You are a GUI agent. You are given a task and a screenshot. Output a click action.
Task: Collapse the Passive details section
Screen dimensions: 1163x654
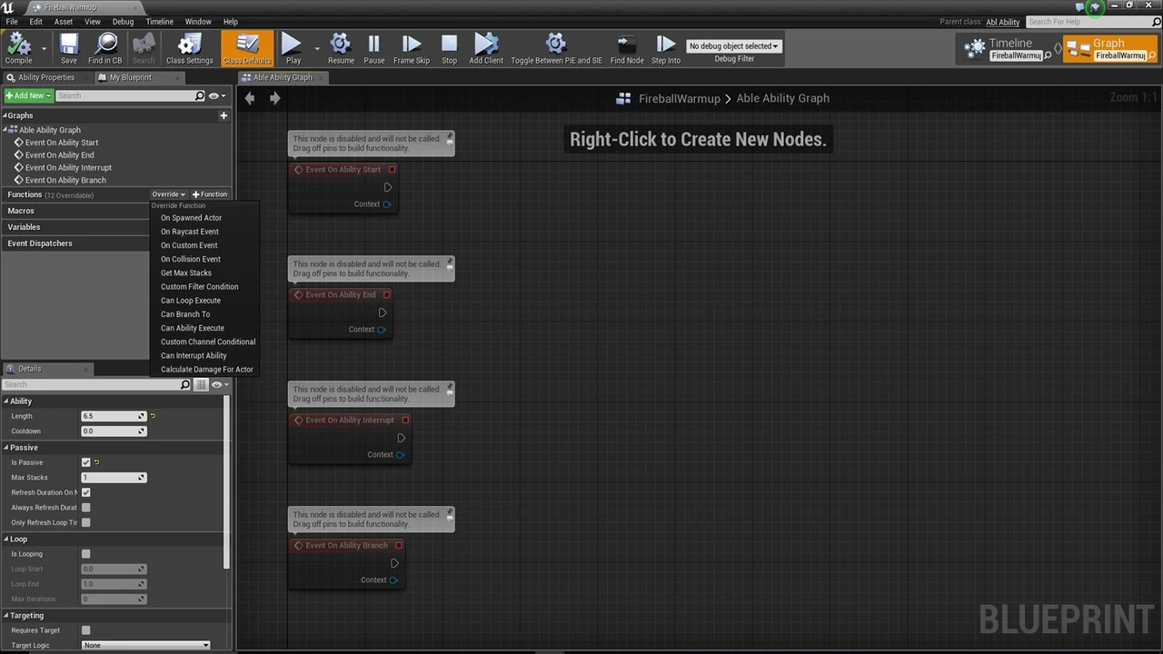click(x=6, y=448)
